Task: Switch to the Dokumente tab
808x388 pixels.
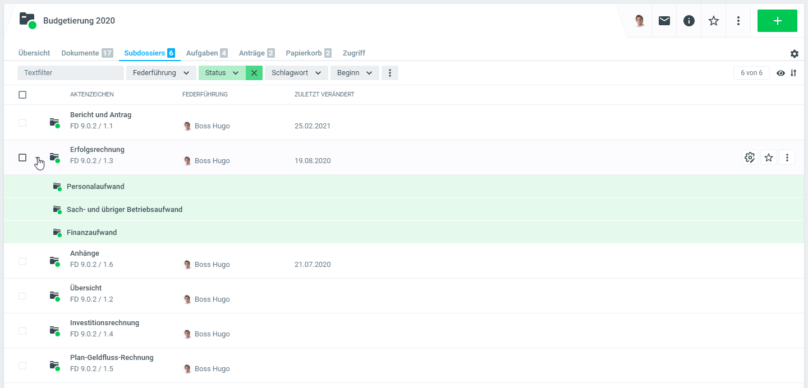Action: 86,53
